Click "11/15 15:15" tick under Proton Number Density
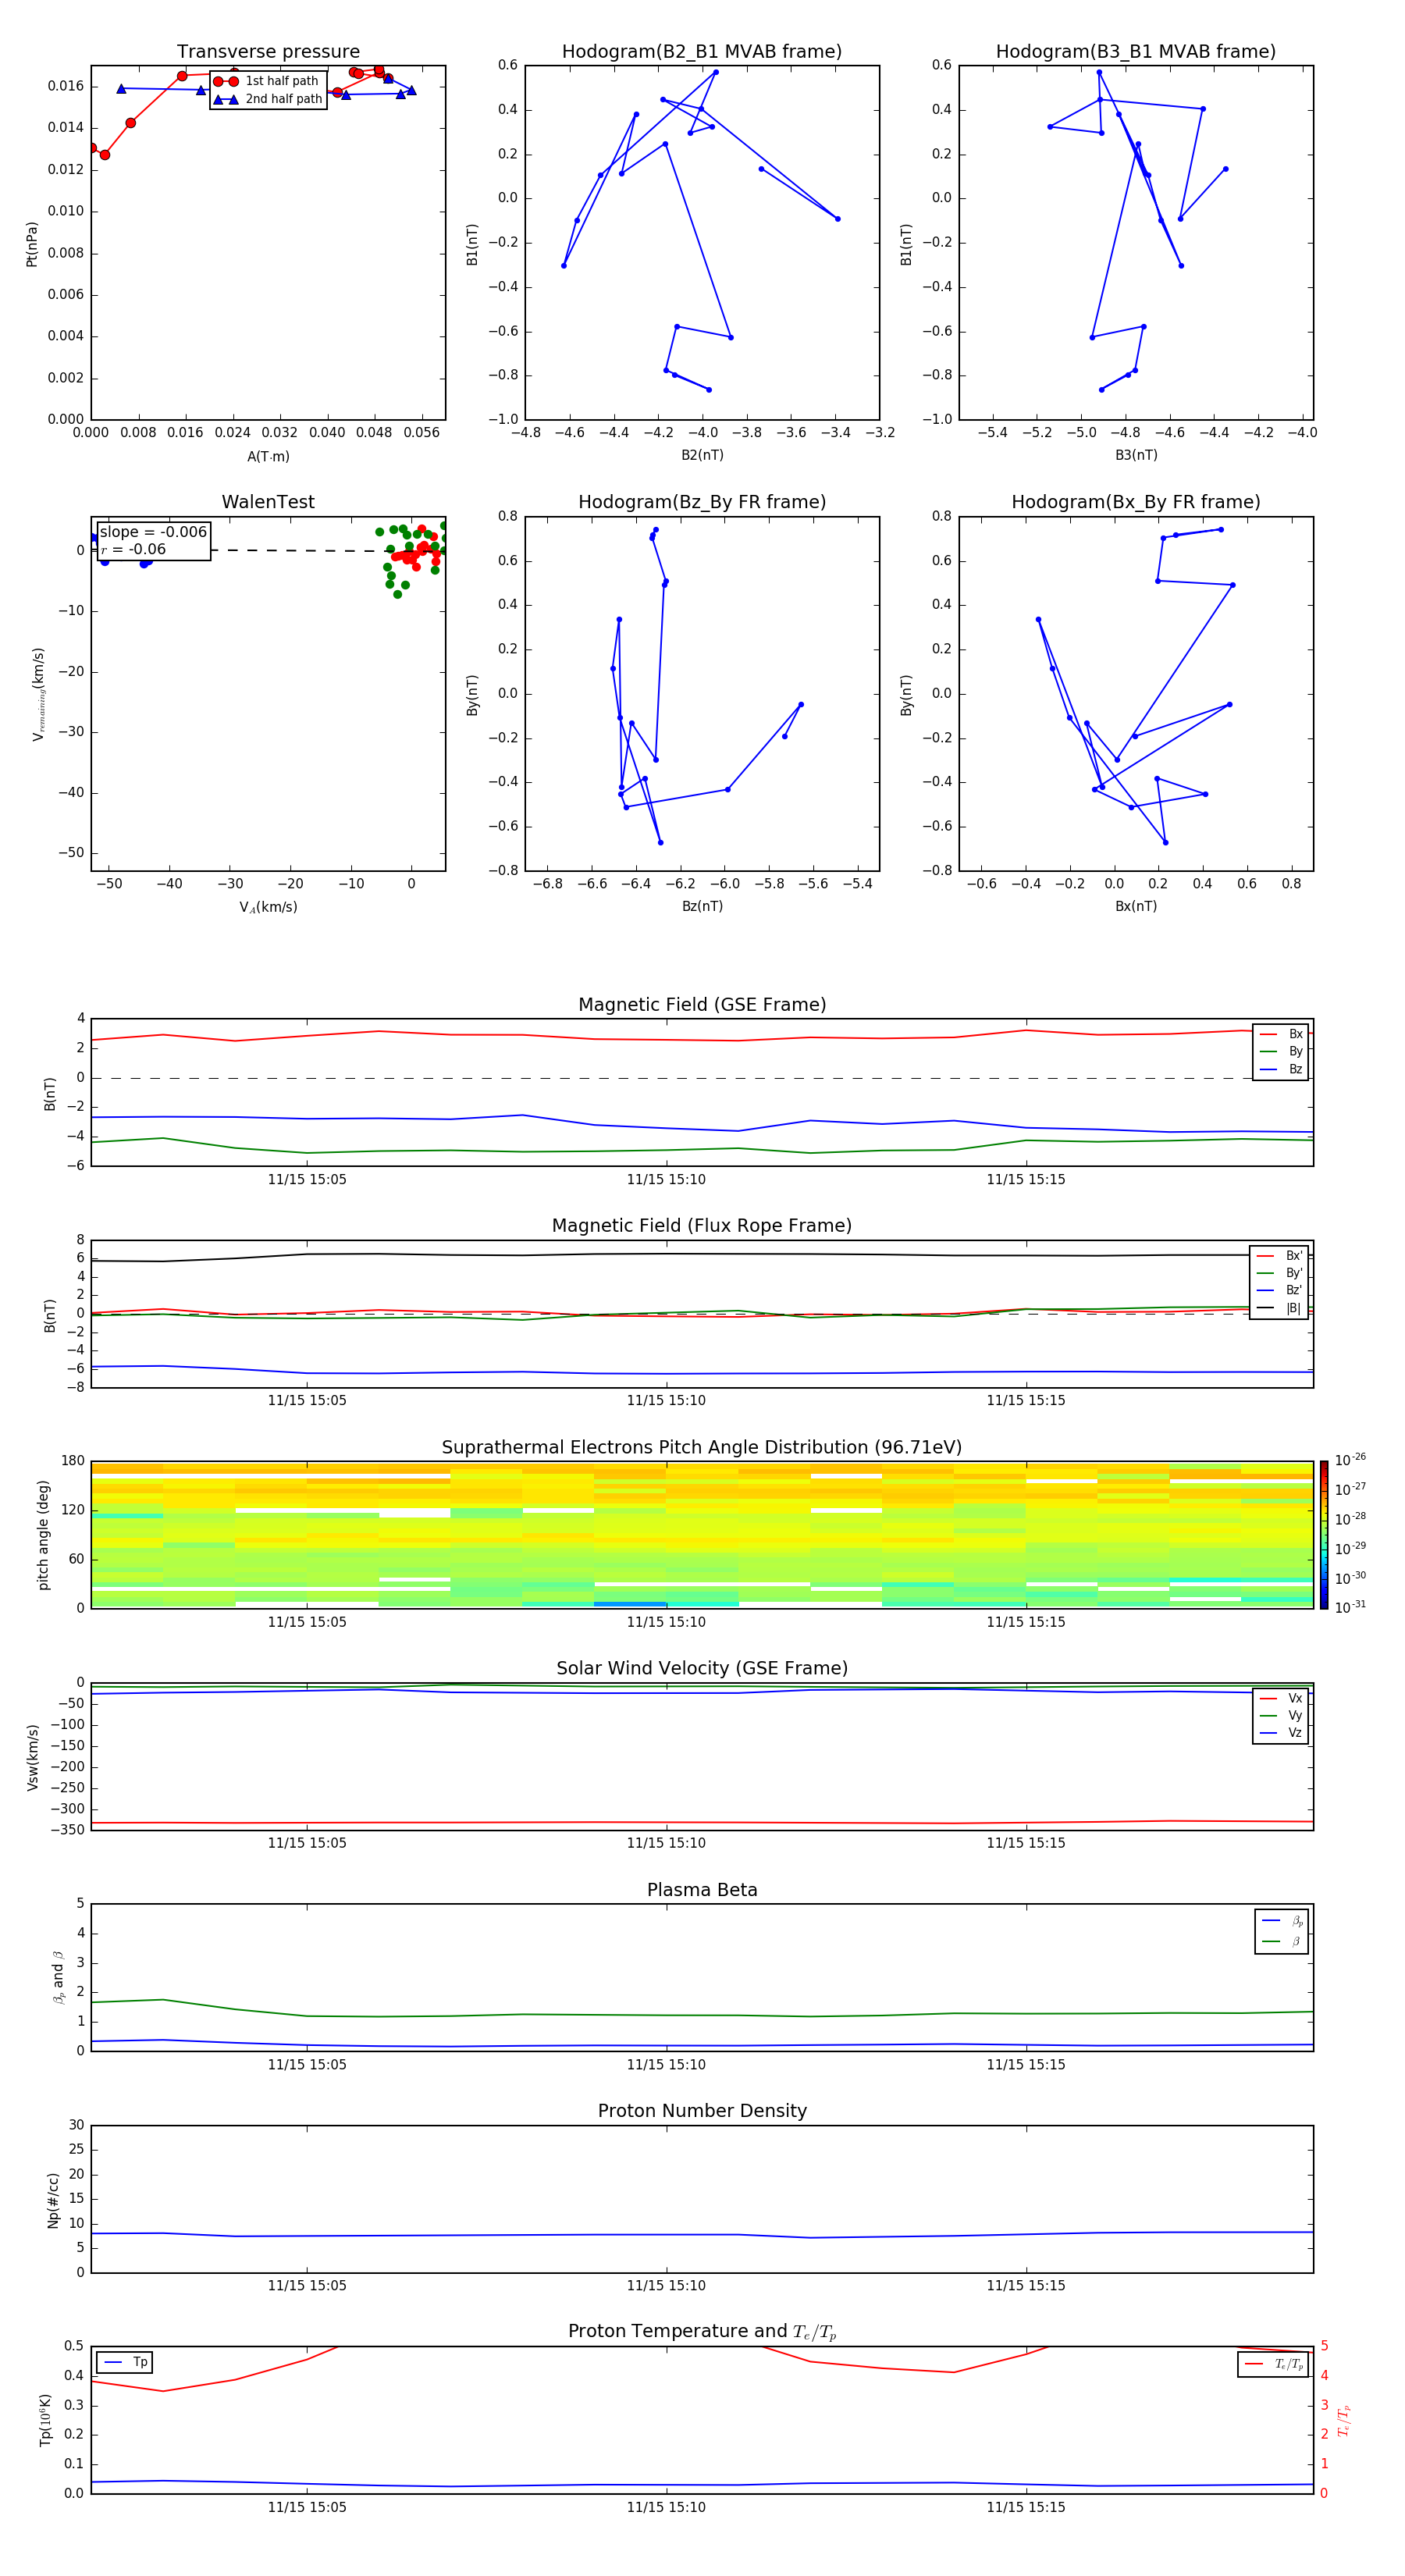 1026,2285
